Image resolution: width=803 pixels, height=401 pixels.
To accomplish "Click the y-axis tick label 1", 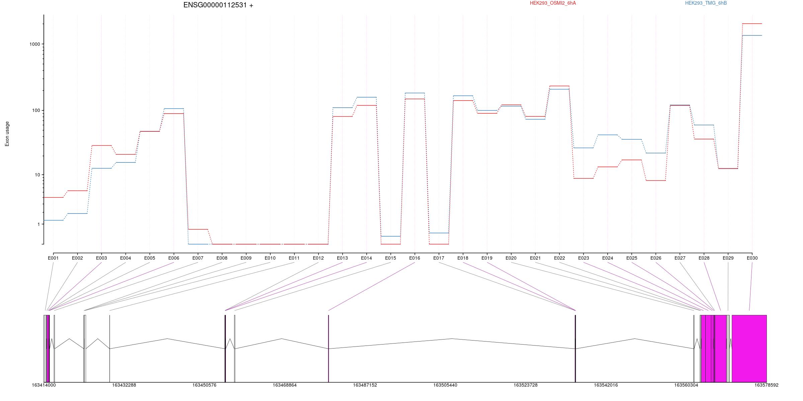I will (39, 224).
